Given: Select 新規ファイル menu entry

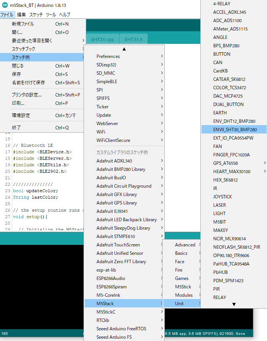Looking at the screenshot, I should (42, 24).
